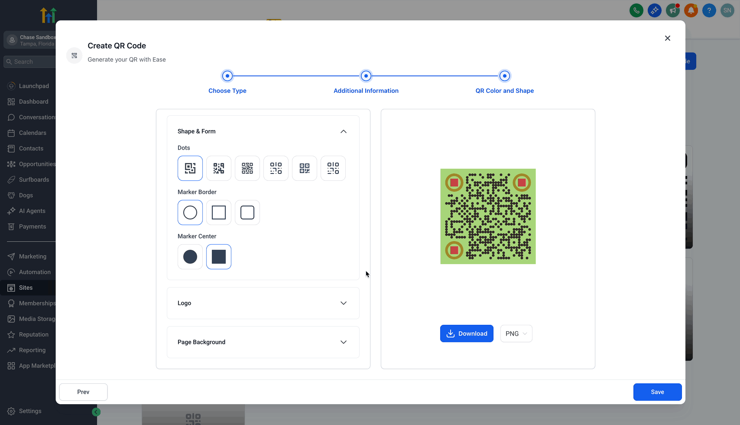
Task: Click the Marketing sidebar icon
Action: pyautogui.click(x=11, y=256)
